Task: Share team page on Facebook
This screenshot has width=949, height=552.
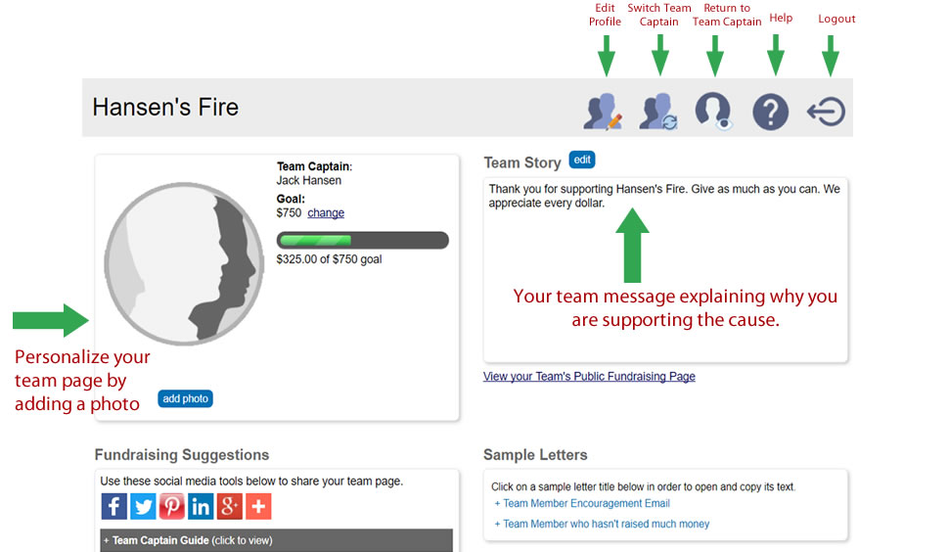Action: click(113, 506)
